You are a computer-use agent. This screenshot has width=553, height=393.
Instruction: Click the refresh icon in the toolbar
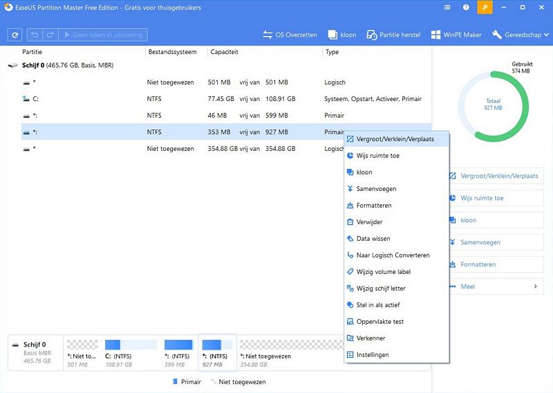[15, 35]
